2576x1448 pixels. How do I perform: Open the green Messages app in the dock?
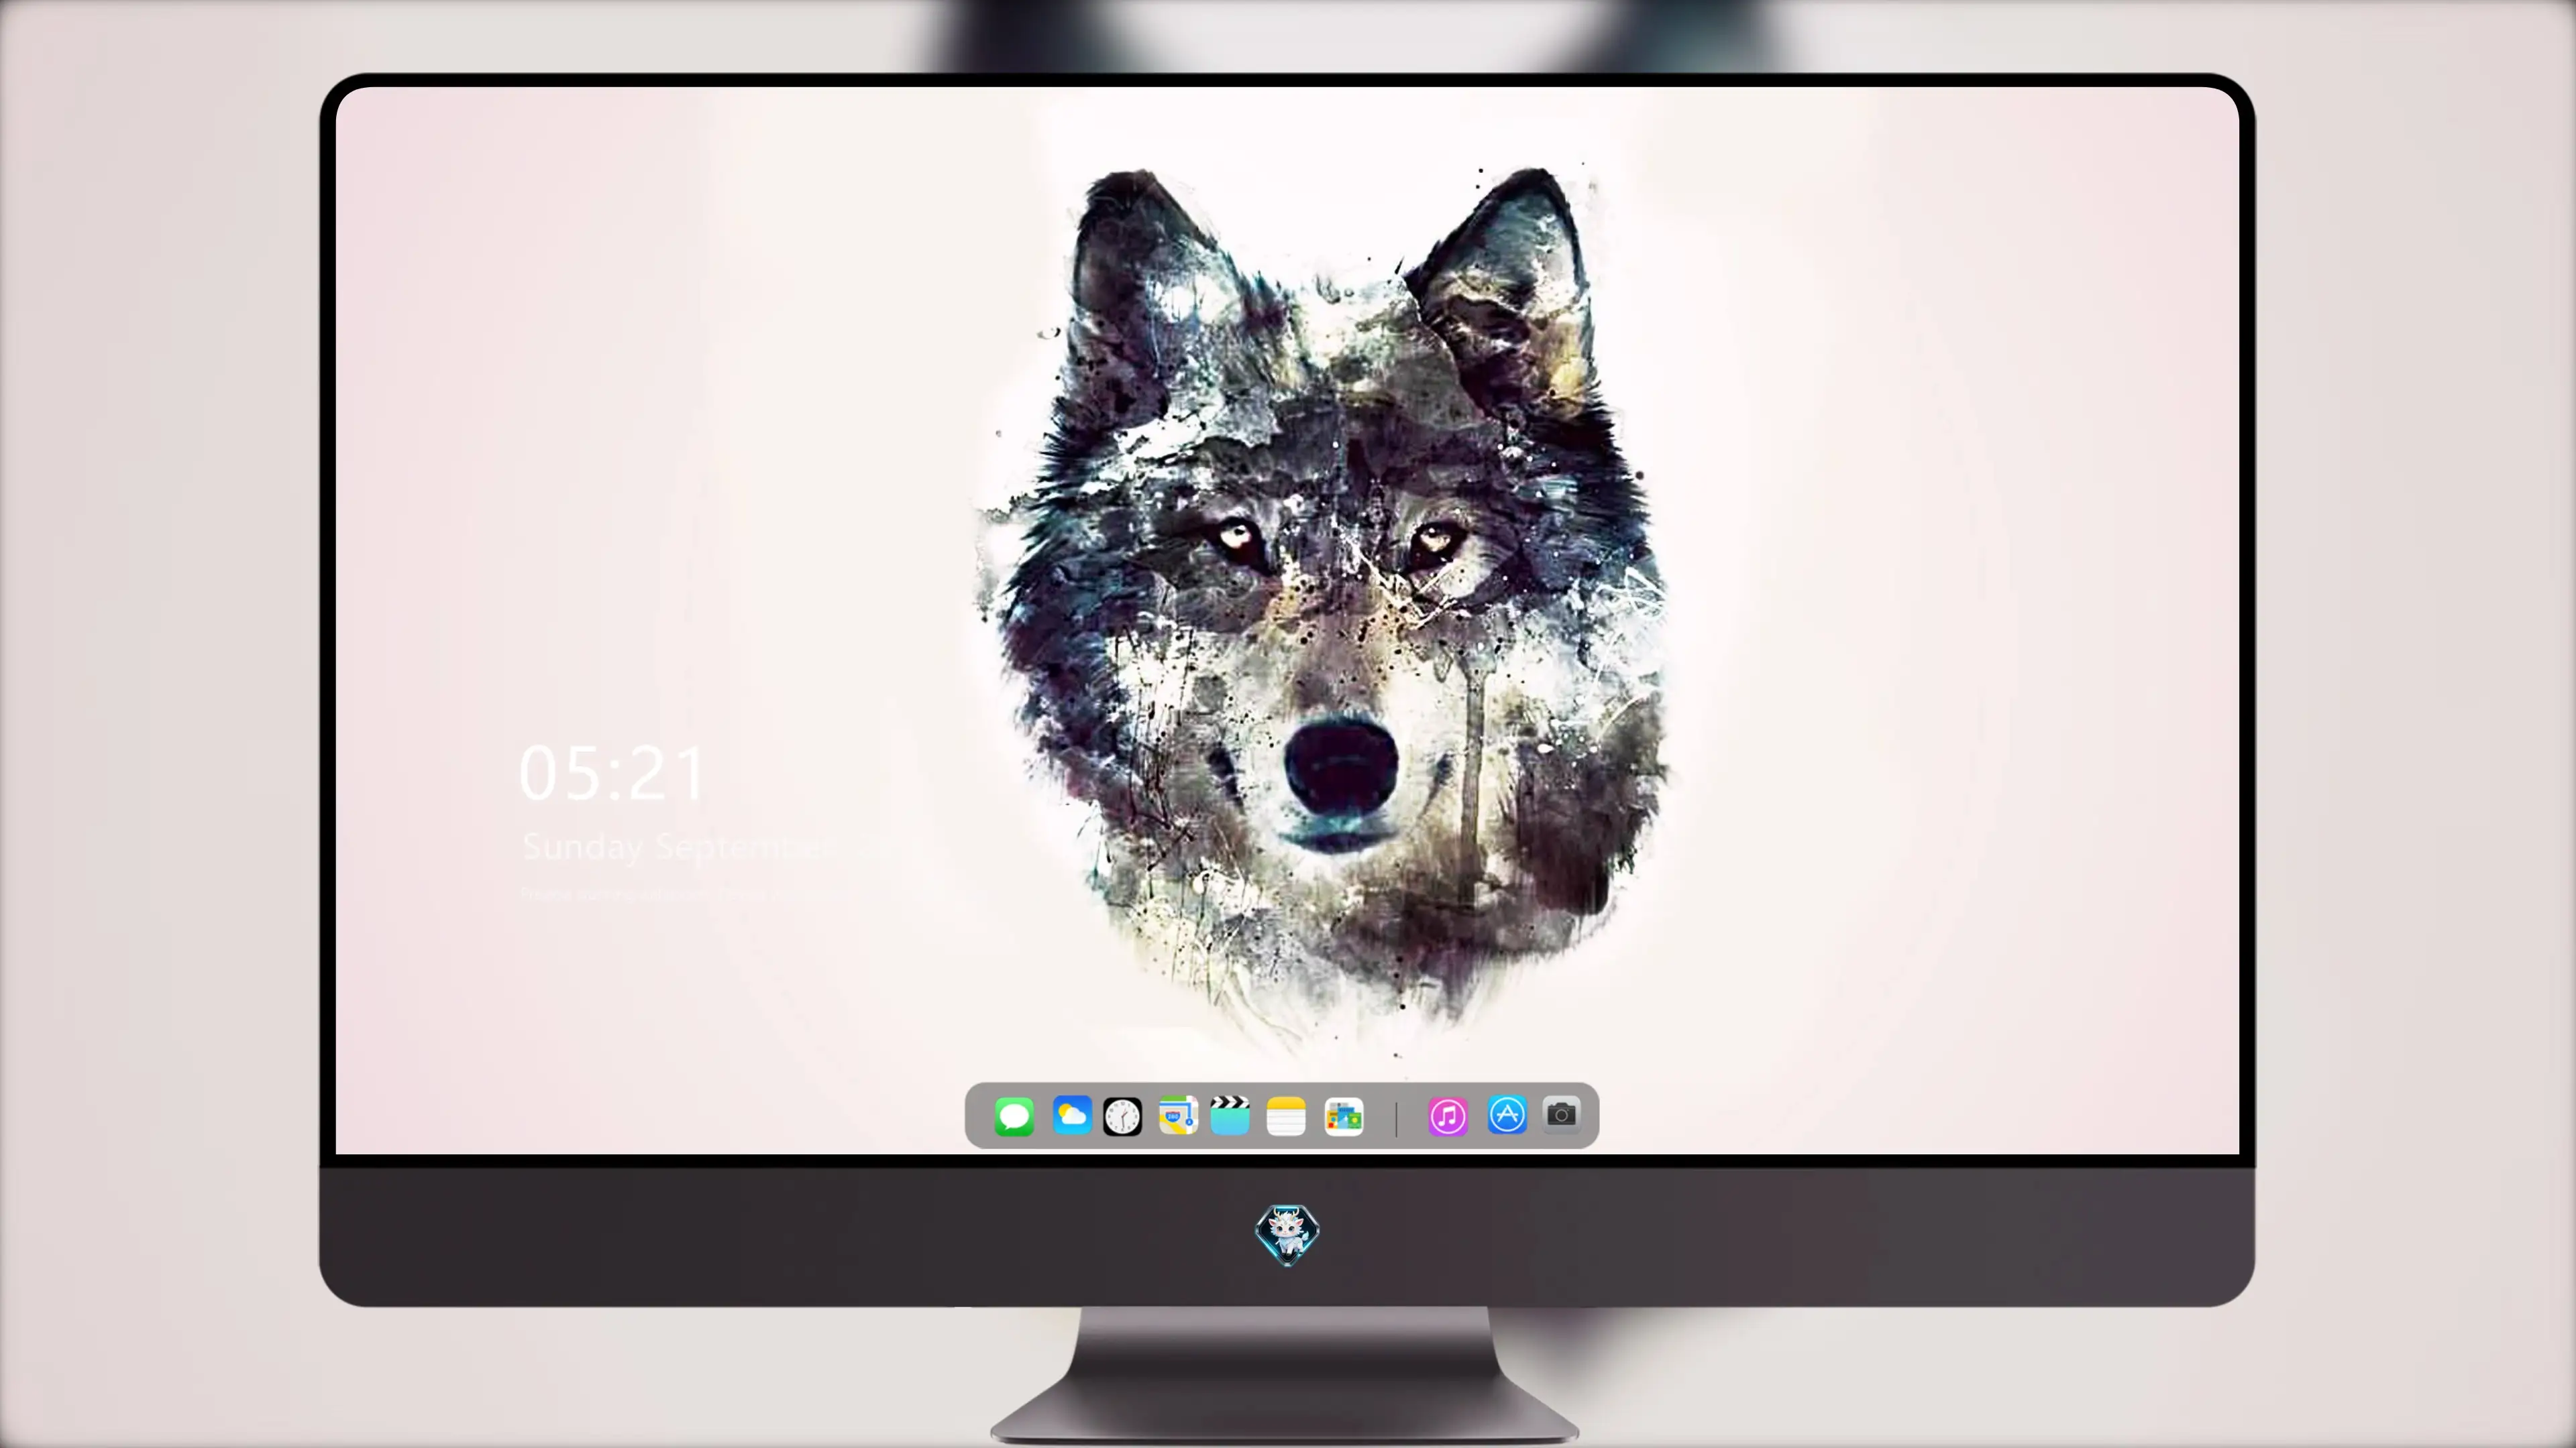tap(1014, 1116)
